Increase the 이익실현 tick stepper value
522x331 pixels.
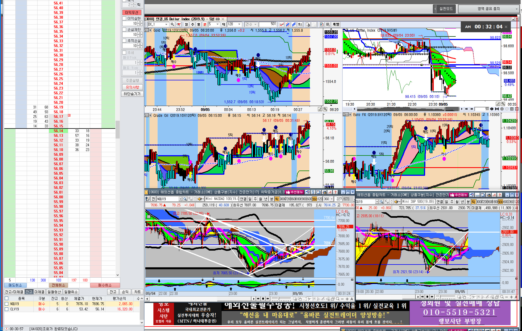coord(140,22)
